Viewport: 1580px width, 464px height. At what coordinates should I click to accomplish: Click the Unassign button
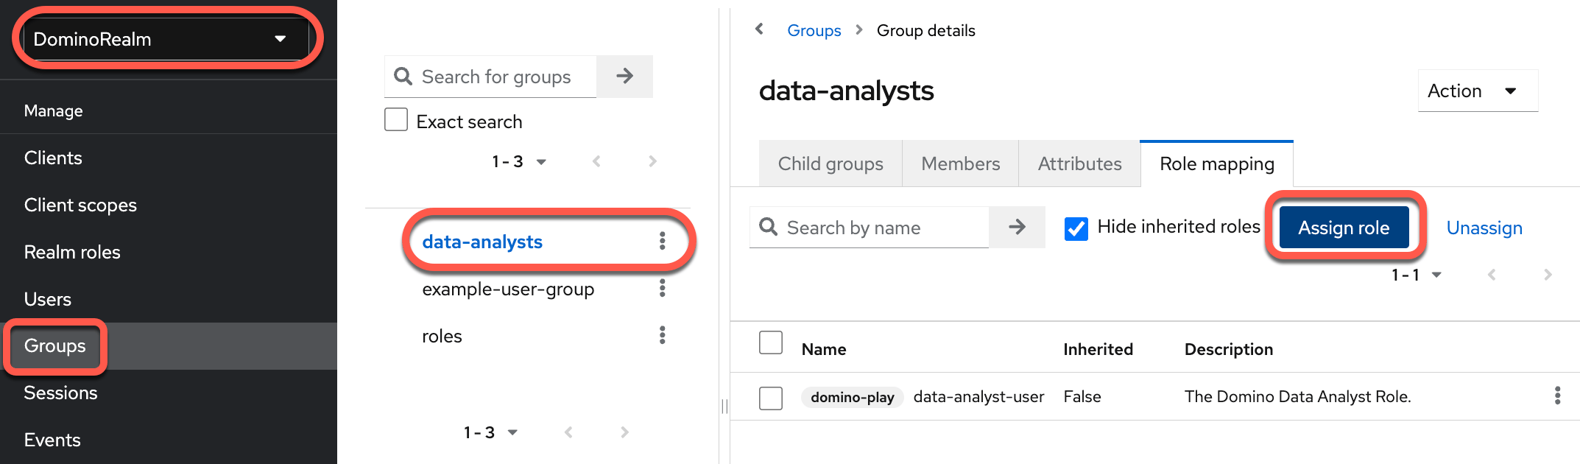coord(1484,228)
